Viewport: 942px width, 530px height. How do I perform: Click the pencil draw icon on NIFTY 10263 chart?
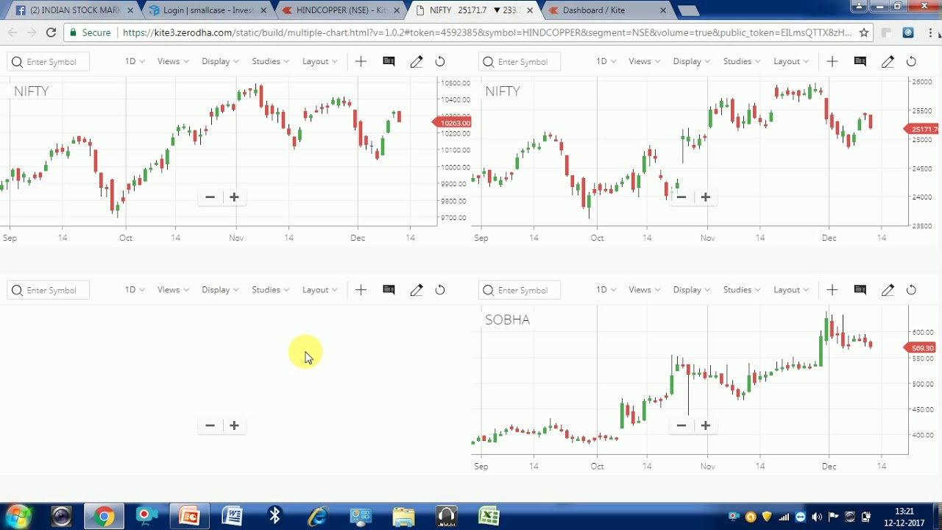point(417,62)
